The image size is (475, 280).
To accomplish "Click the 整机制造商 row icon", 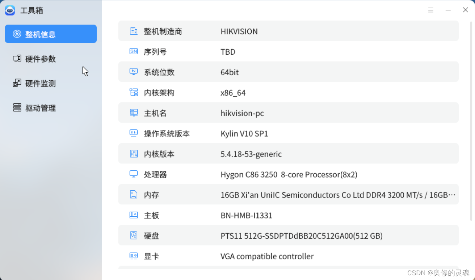I will click(134, 31).
